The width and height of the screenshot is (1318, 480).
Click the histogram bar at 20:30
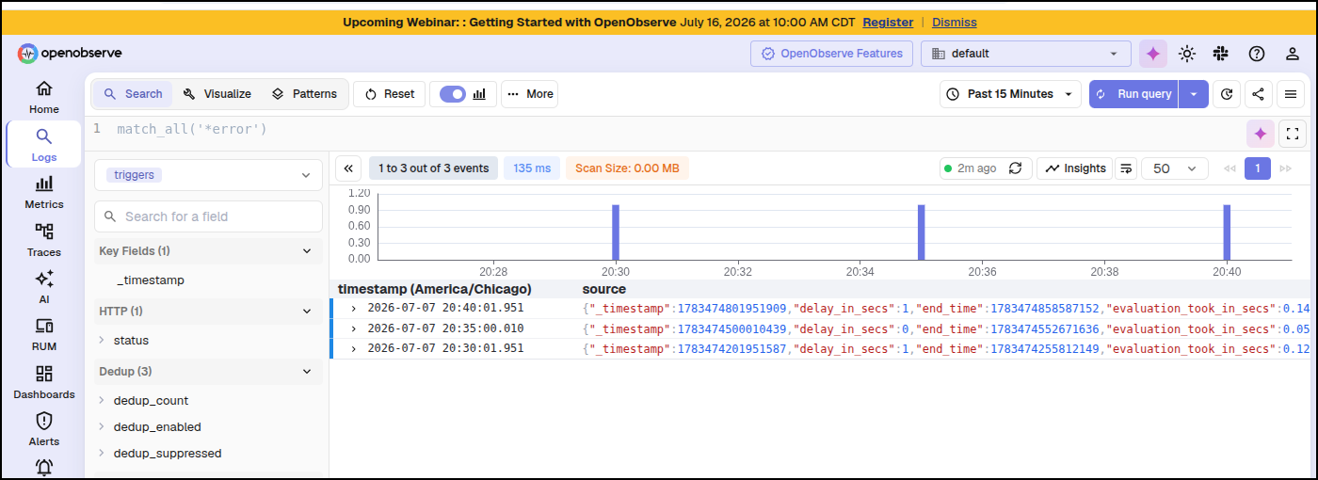click(x=616, y=232)
